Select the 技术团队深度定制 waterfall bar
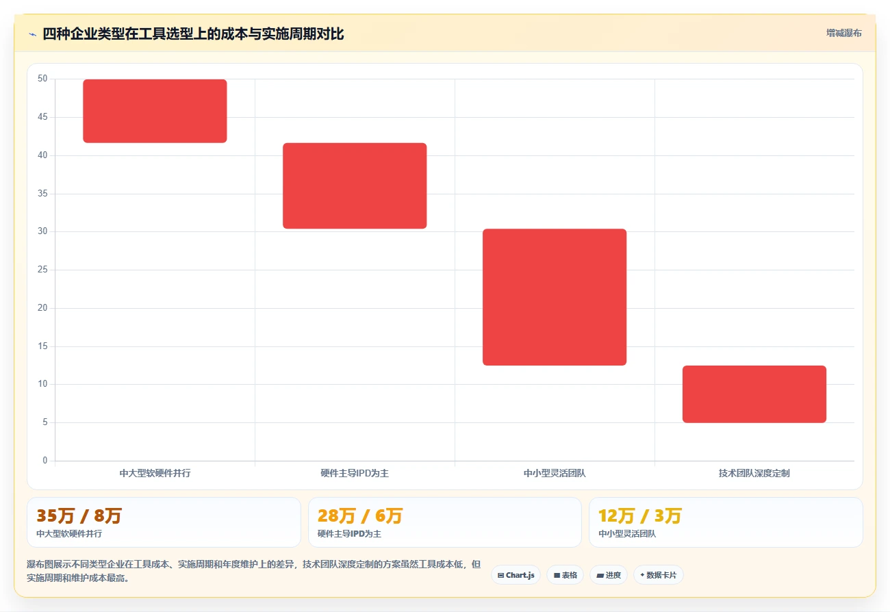 754,394
